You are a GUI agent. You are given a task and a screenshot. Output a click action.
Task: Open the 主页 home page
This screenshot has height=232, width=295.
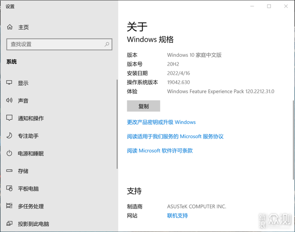[24, 27]
